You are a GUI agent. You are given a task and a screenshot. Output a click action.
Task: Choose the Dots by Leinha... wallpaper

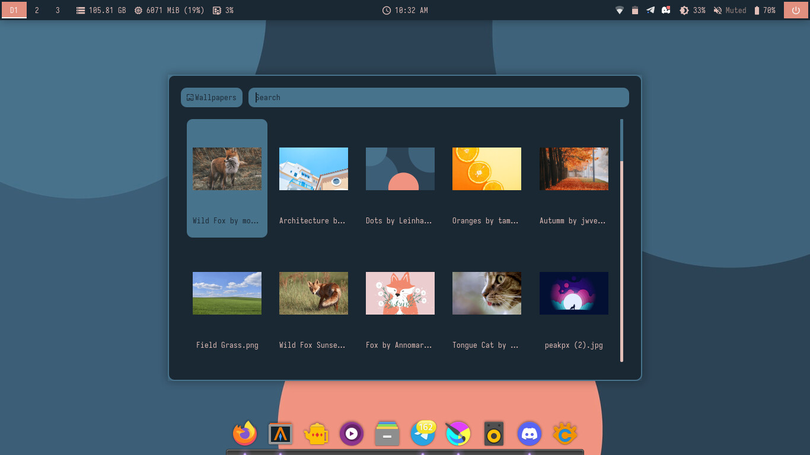pyautogui.click(x=400, y=178)
